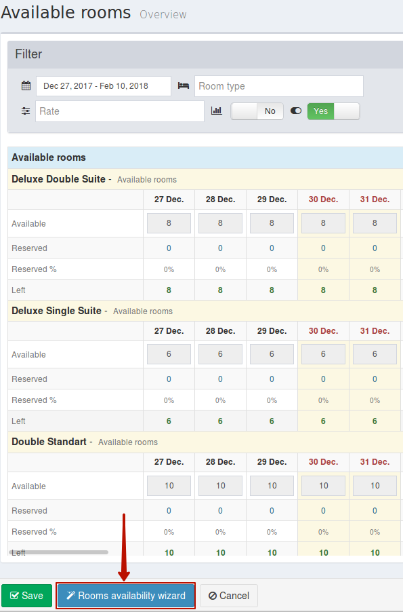Edit Deluxe Double Suite availability for 27 Dec.
403x612 pixels.
point(169,223)
